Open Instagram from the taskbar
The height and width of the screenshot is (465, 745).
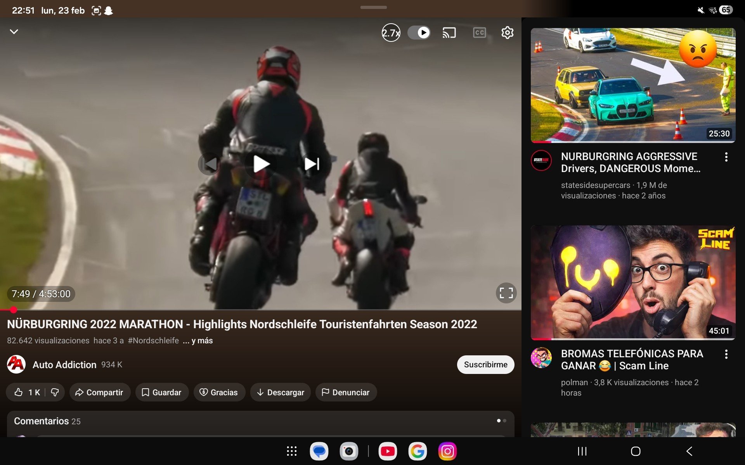(447, 451)
